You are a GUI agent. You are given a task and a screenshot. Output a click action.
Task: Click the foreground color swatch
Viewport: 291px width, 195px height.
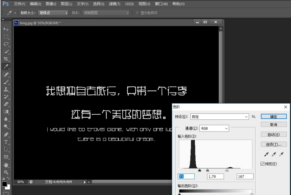(4, 184)
